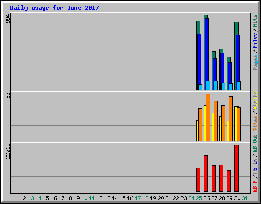Click the red kB bar for day 26
Viewport: 261px width, 204px height.
coord(206,173)
